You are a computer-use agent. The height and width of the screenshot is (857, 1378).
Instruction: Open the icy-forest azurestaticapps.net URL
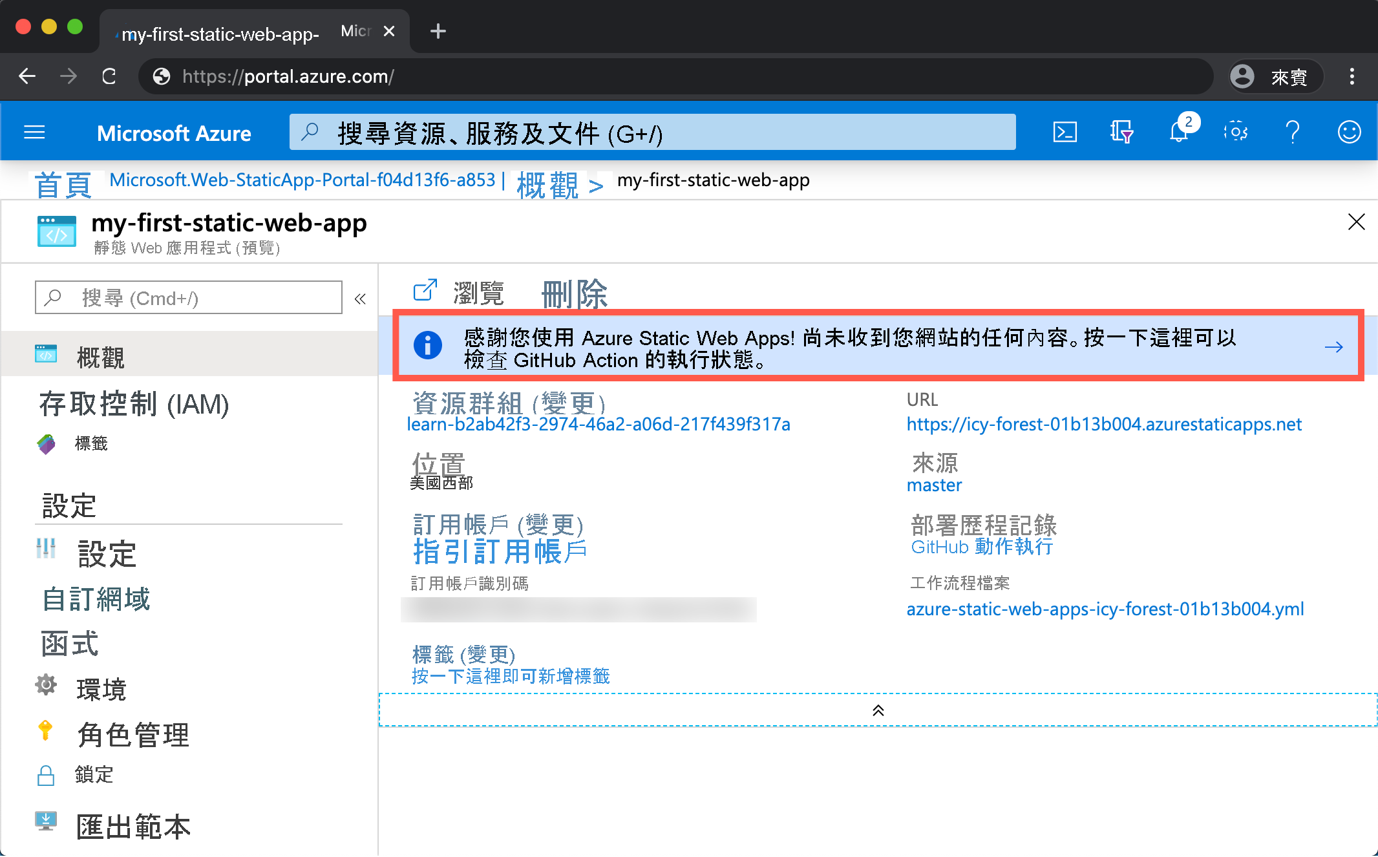coord(1103,424)
